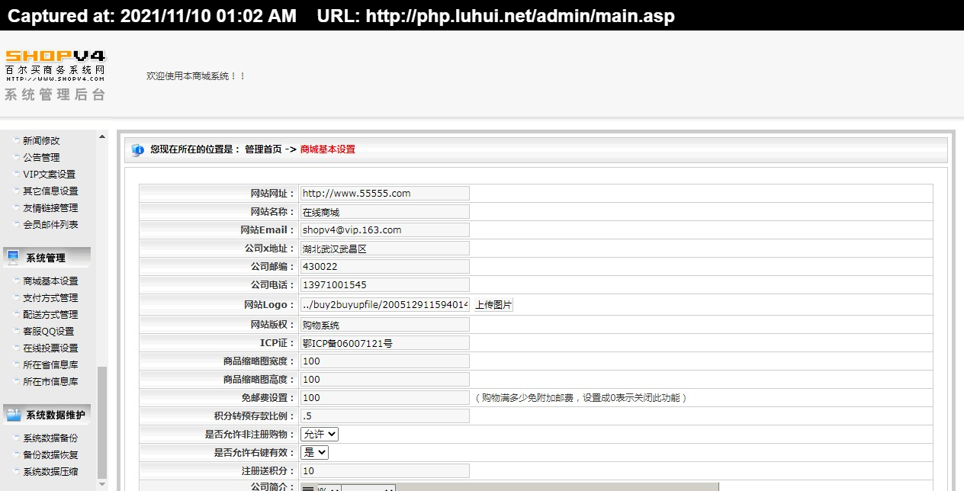Click the ICP证 field
This screenshot has width=964, height=491.
[385, 343]
